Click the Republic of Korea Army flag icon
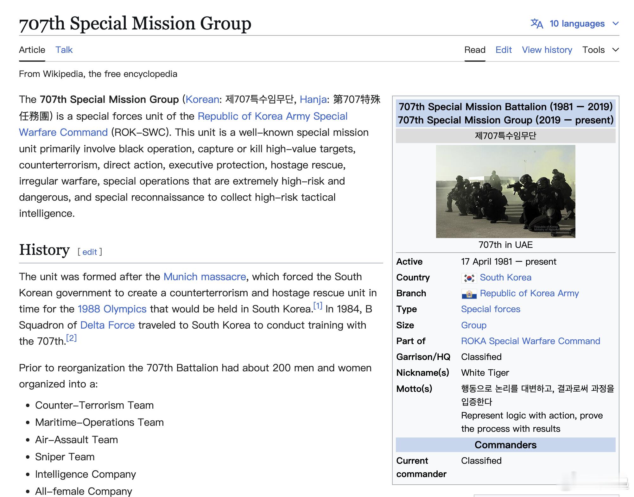 tap(469, 294)
